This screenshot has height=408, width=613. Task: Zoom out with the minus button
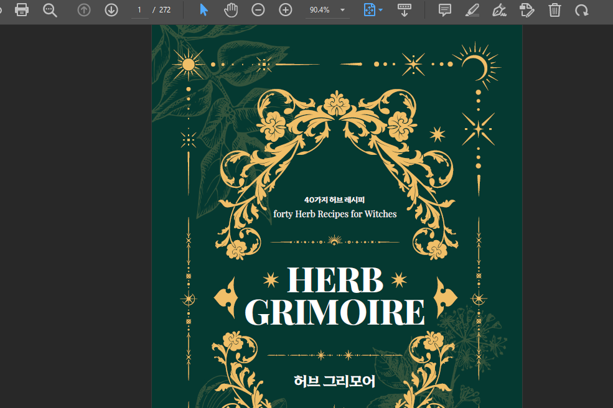pos(258,10)
